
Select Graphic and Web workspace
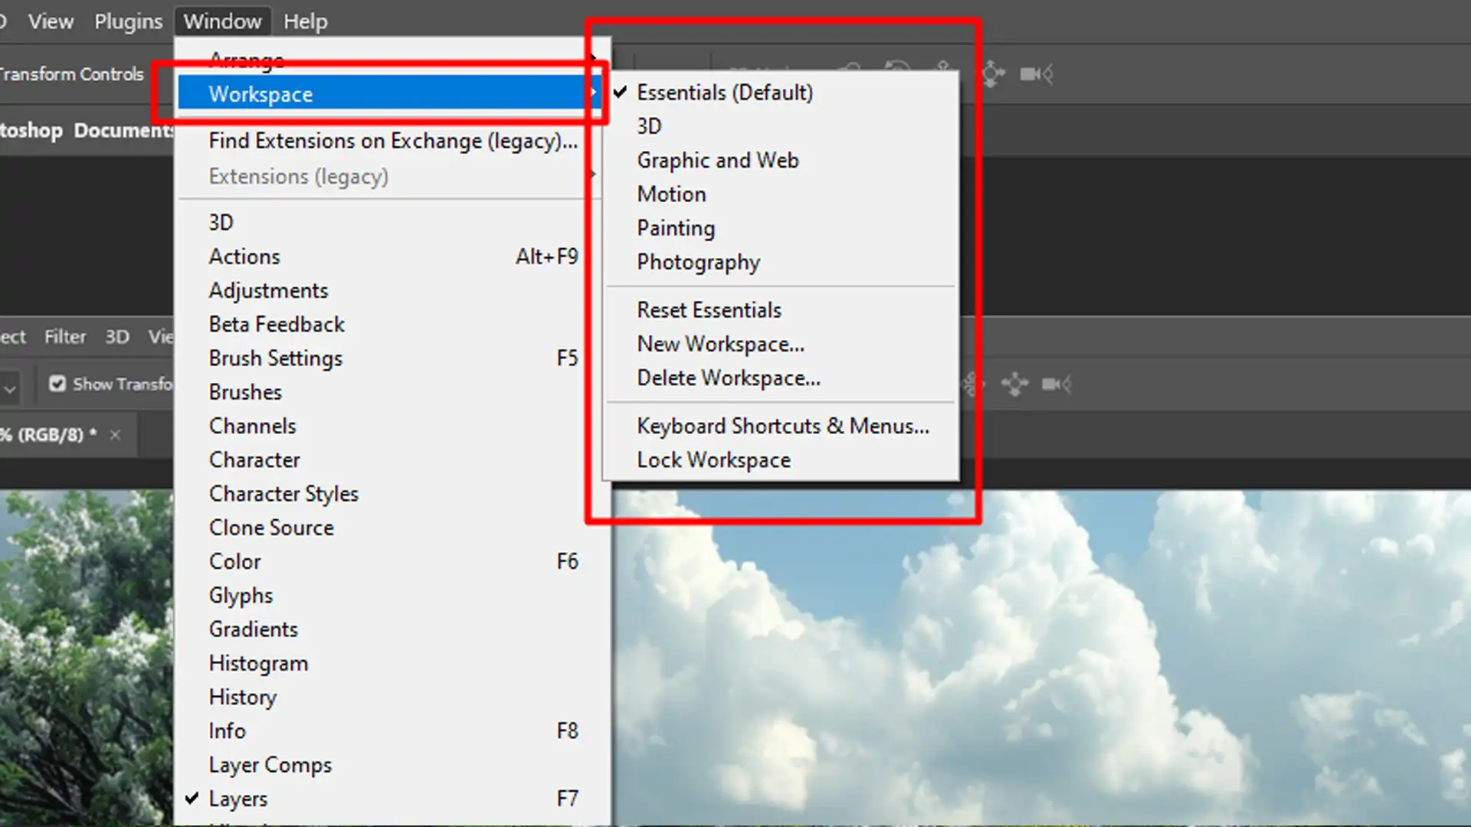tap(719, 159)
